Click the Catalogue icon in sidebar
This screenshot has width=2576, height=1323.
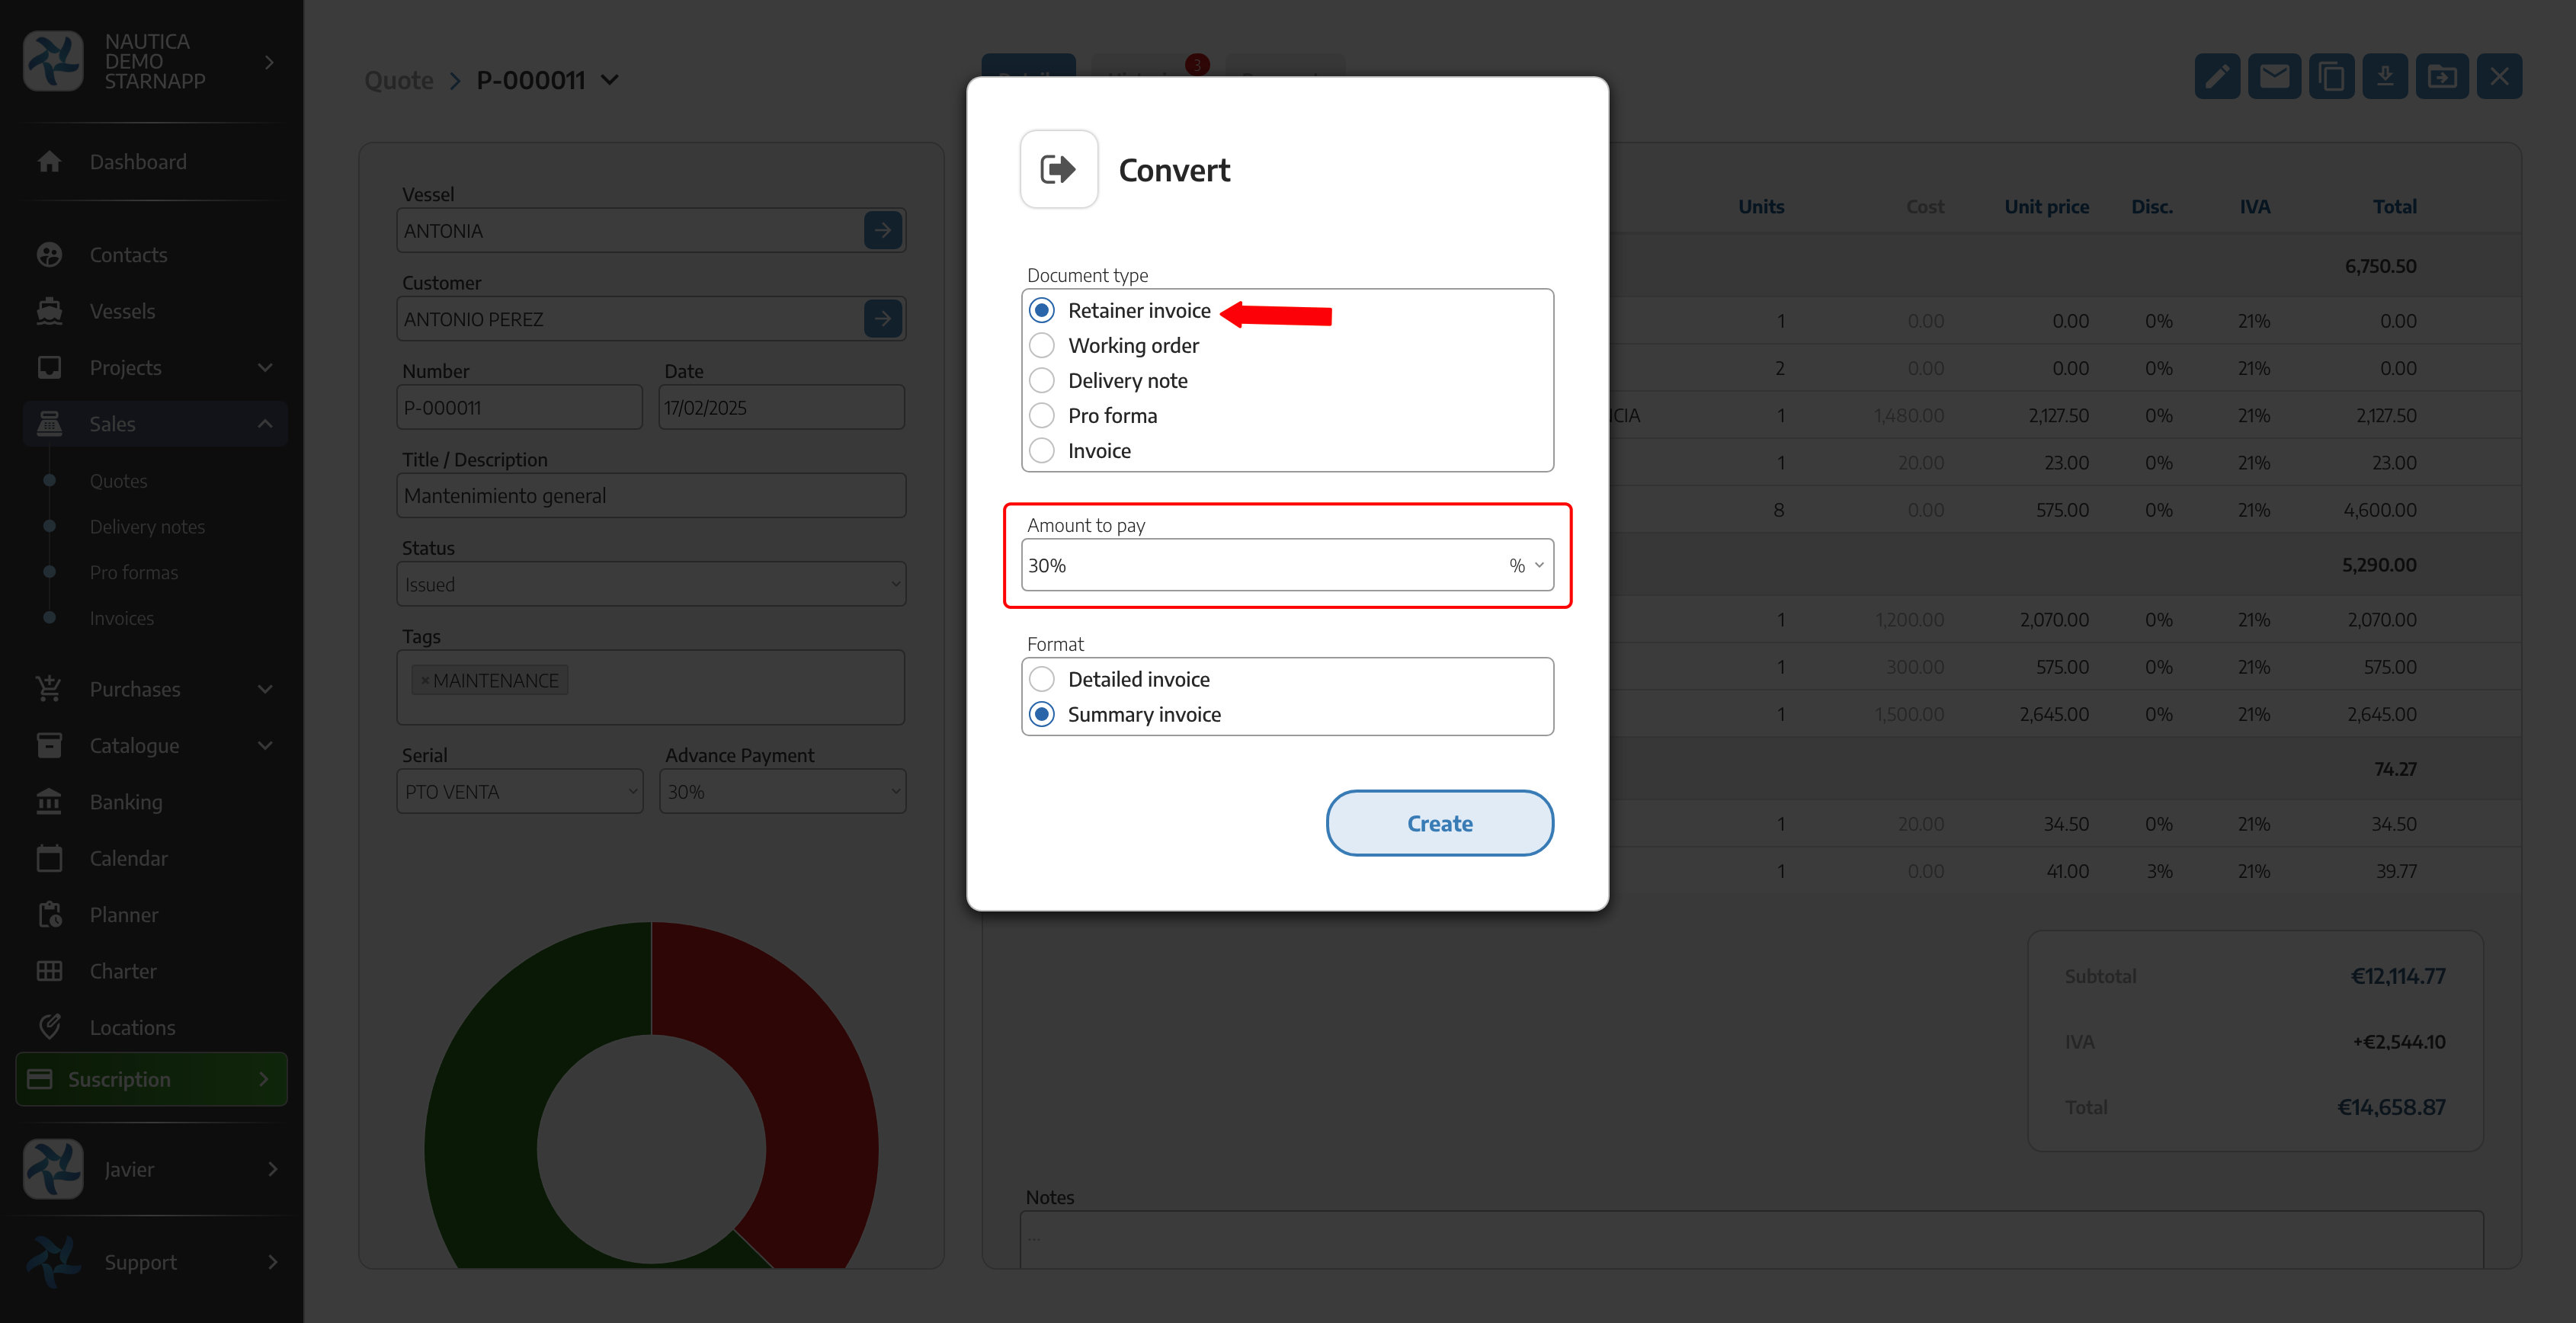pyautogui.click(x=49, y=745)
